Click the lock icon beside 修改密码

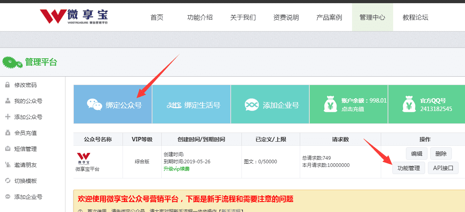[x=8, y=85]
